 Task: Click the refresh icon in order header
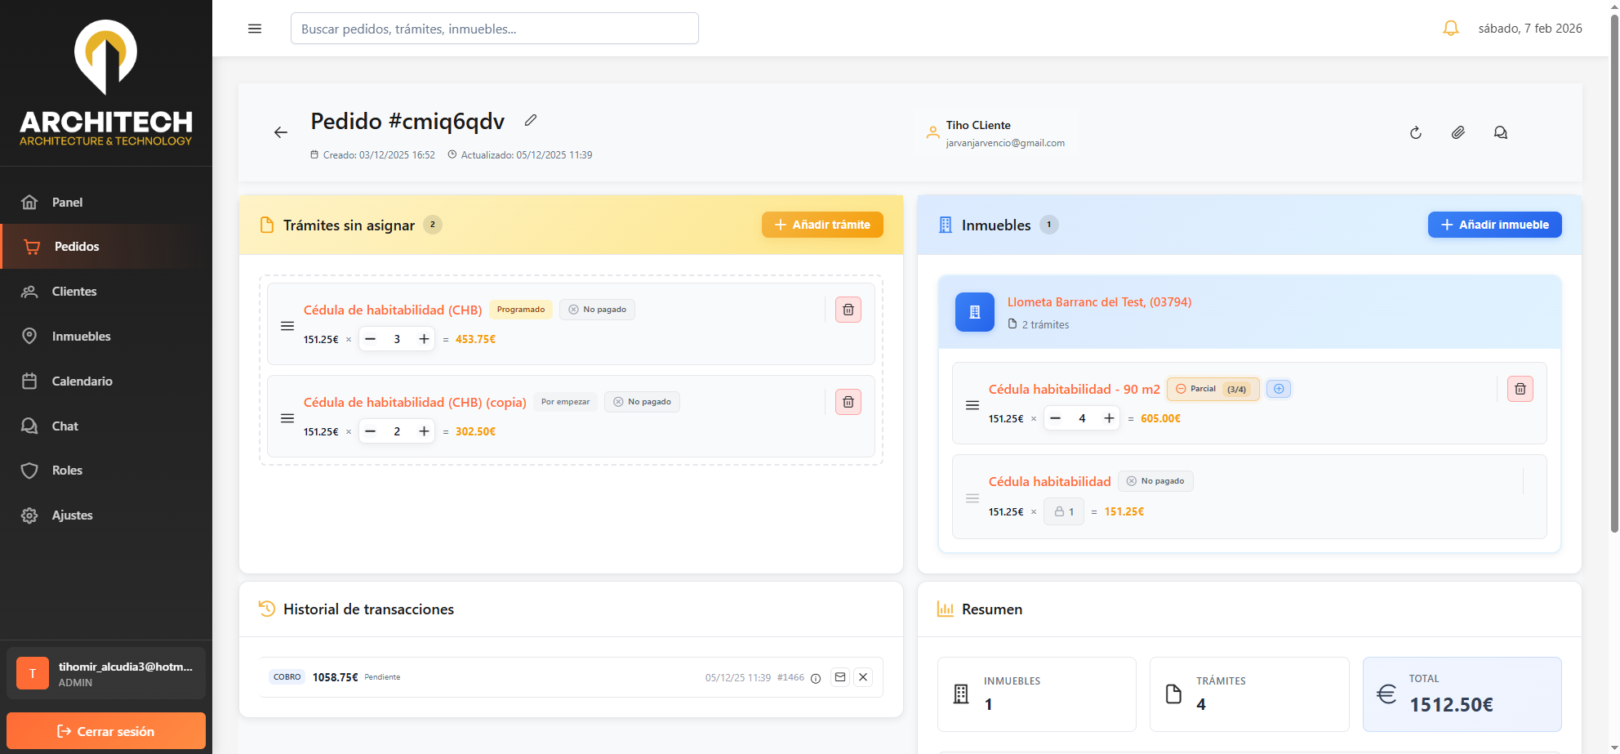[1416, 132]
